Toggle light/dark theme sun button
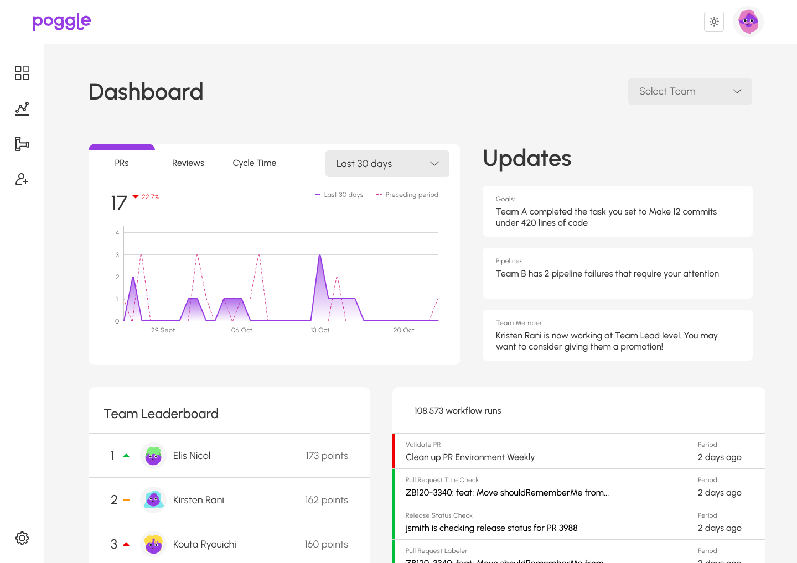Viewport: 797px width, 563px height. click(713, 22)
